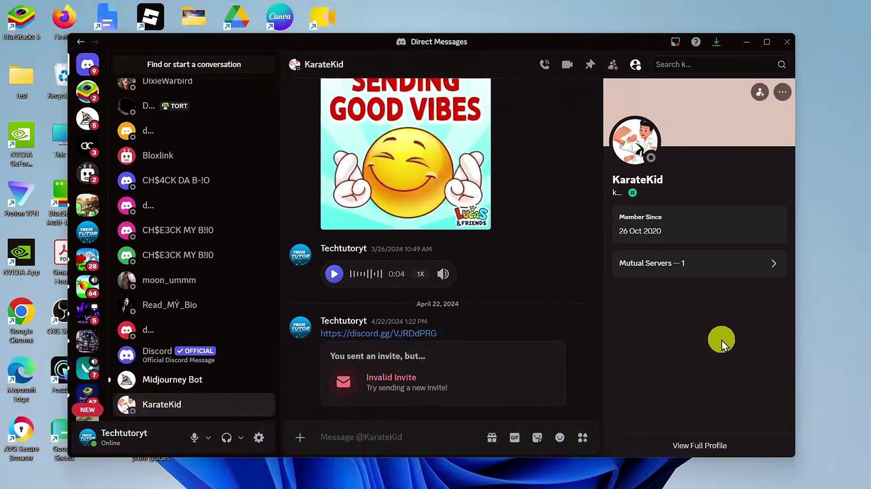Open Direct Messages home icon
This screenshot has height=489, width=871.
pos(87,65)
